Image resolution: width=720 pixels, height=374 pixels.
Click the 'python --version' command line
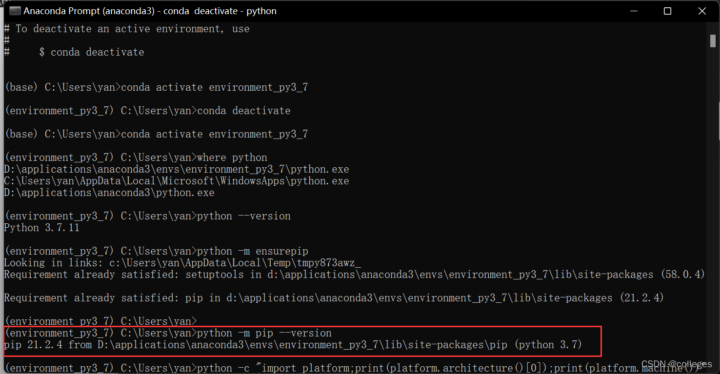pos(147,216)
